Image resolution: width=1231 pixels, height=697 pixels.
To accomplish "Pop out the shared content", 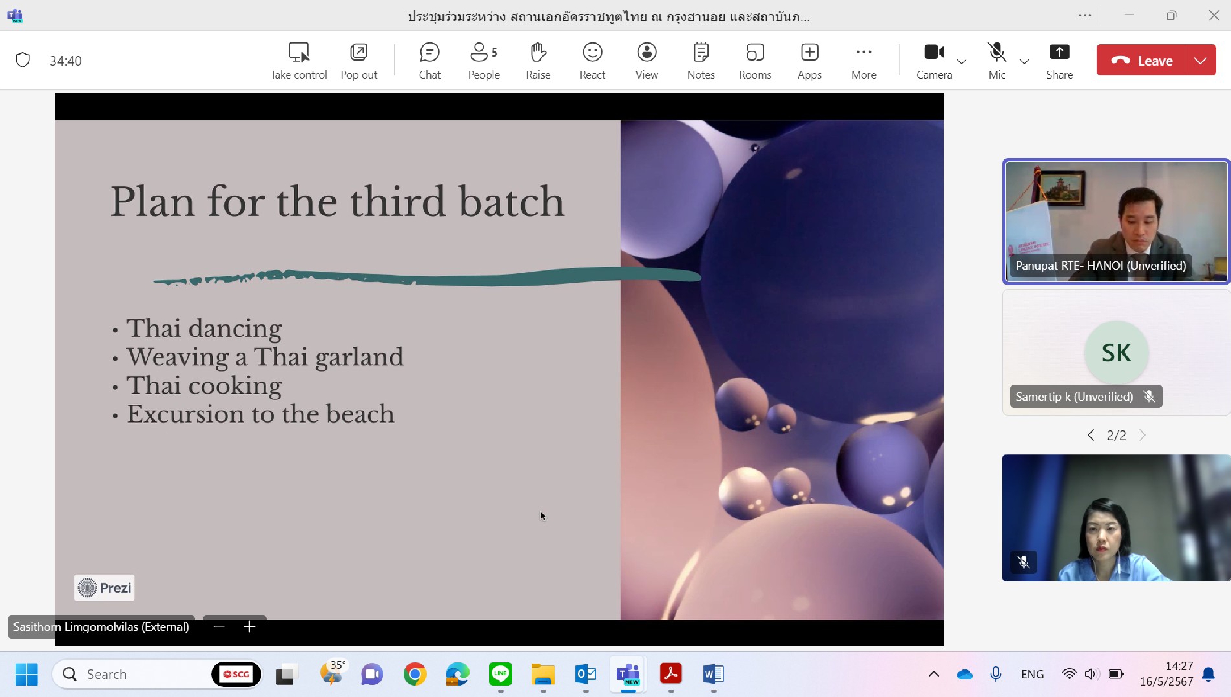I will click(x=359, y=61).
